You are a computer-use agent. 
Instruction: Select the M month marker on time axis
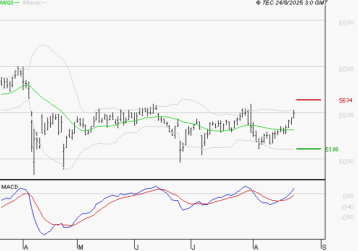coord(81,247)
